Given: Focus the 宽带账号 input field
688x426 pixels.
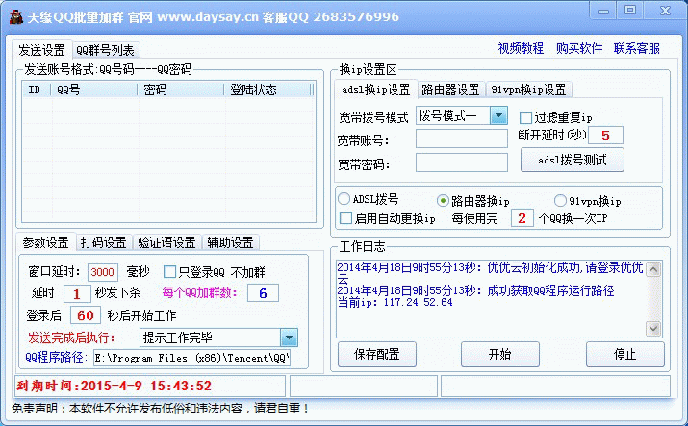Looking at the screenshot, I should pyautogui.click(x=462, y=139).
